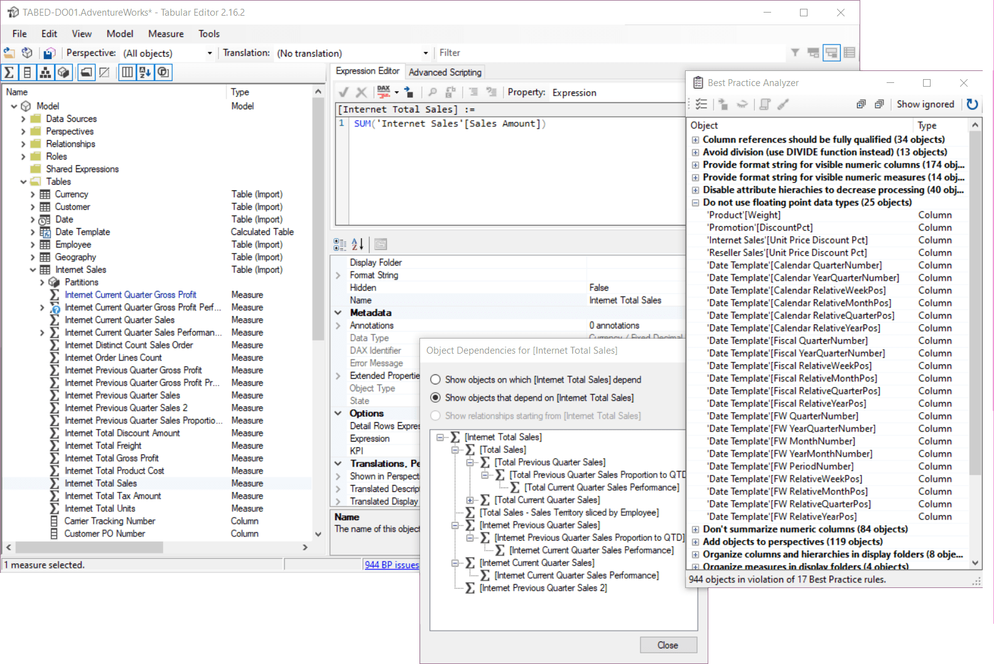Click the refresh icon in Best Practice Analyzer
Viewport: 994px width, 664px height.
pyautogui.click(x=973, y=104)
